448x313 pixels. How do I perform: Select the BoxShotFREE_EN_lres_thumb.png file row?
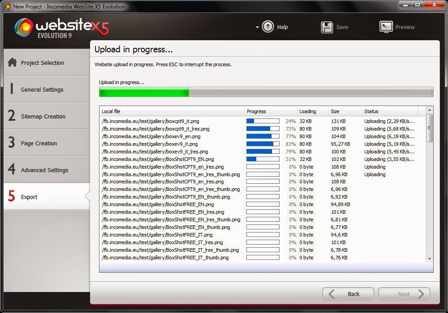click(262, 220)
